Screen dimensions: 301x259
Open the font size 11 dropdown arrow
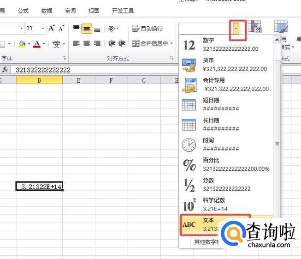pos(43,28)
